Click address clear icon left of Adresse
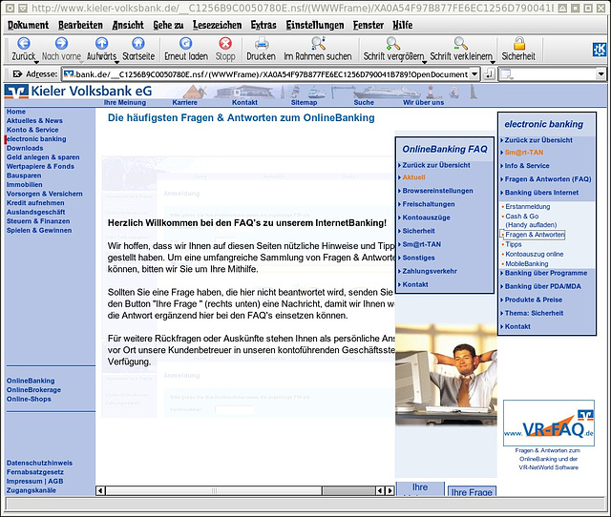This screenshot has width=611, height=517. pyautogui.click(x=17, y=74)
